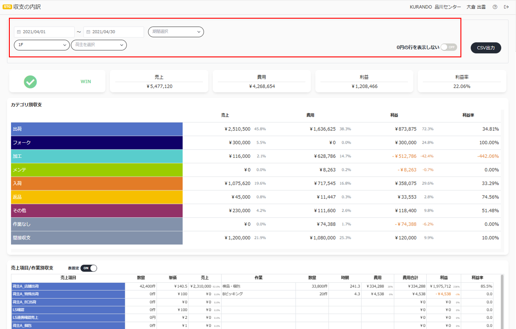
Task: Click the logout icon in header
Action: (506, 7)
